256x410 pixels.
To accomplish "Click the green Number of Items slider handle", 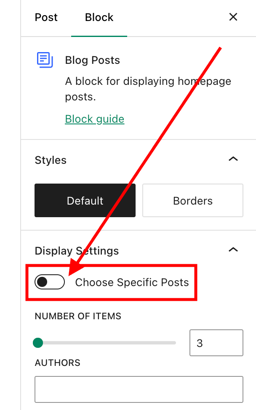I will (38, 343).
